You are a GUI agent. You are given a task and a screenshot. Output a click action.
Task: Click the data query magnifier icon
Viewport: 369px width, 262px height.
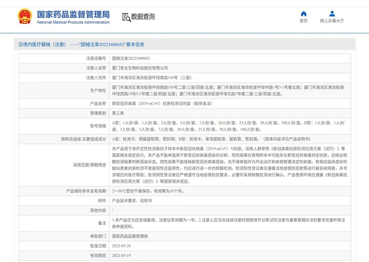pyautogui.click(x=126, y=17)
